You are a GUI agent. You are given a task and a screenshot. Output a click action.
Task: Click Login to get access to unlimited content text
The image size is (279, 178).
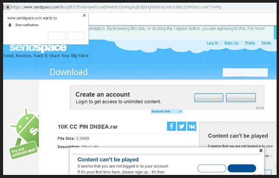(x=118, y=102)
